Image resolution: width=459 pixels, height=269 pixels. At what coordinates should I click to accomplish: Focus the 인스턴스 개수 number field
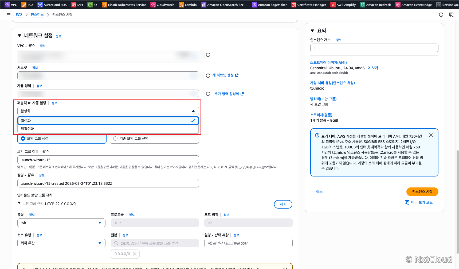pyautogui.click(x=374, y=48)
